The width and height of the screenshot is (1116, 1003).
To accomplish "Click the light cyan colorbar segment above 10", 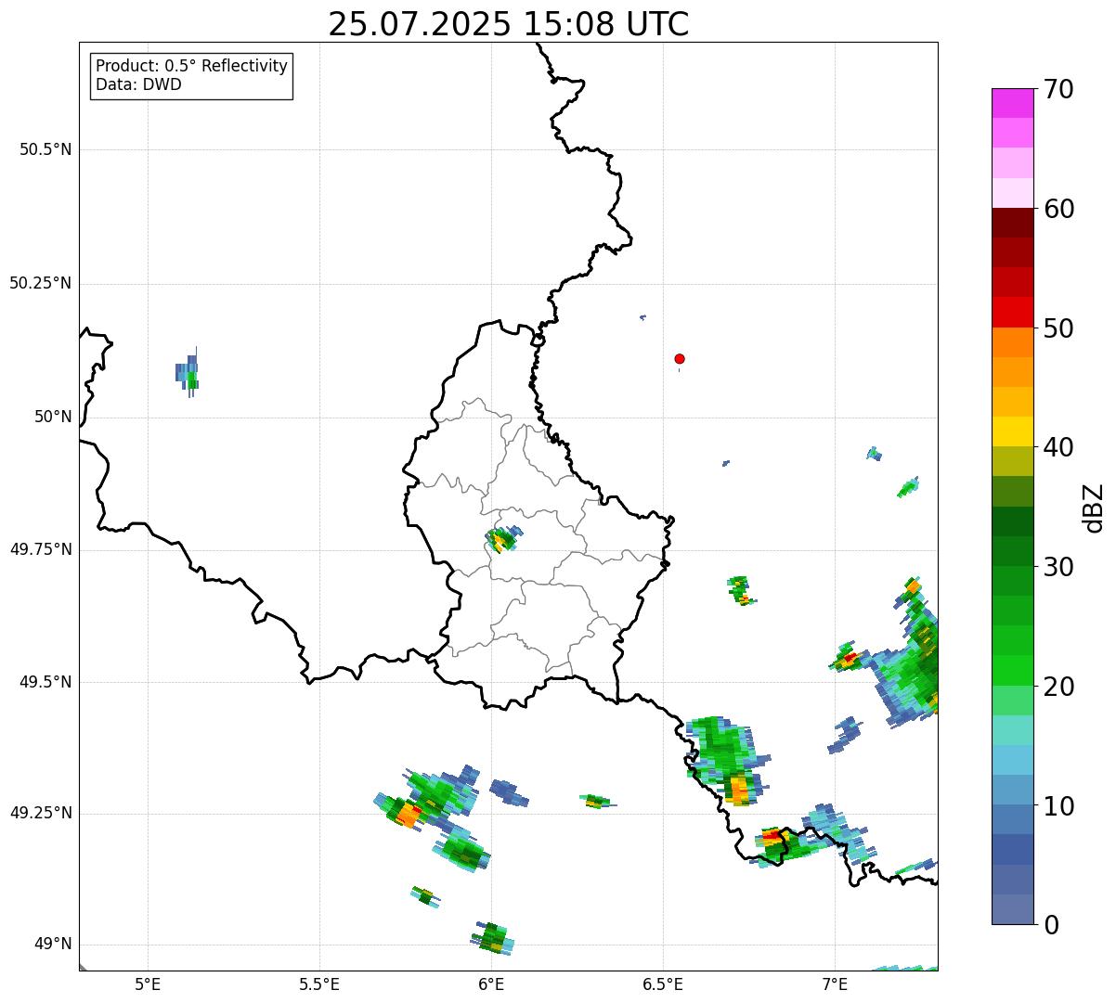I will click(1012, 760).
